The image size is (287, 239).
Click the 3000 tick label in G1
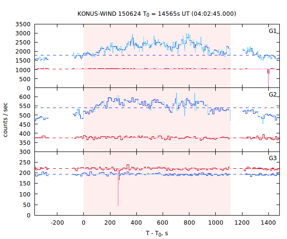click(x=23, y=33)
